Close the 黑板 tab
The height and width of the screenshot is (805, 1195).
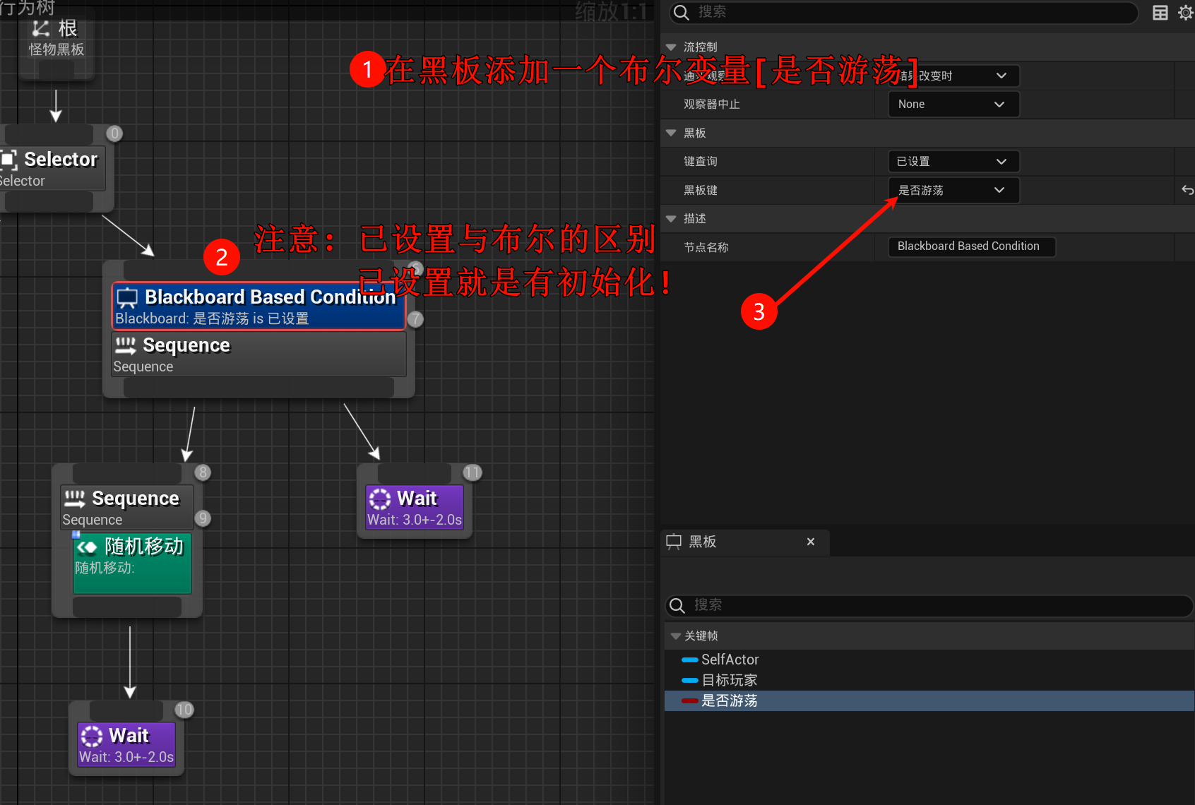(810, 542)
